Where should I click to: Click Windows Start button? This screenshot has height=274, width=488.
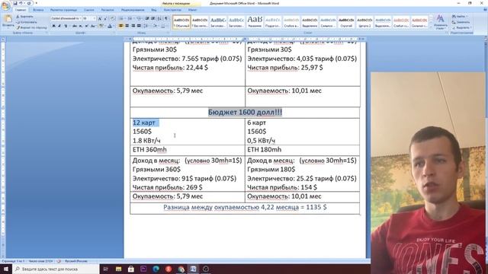pyautogui.click(x=5, y=269)
